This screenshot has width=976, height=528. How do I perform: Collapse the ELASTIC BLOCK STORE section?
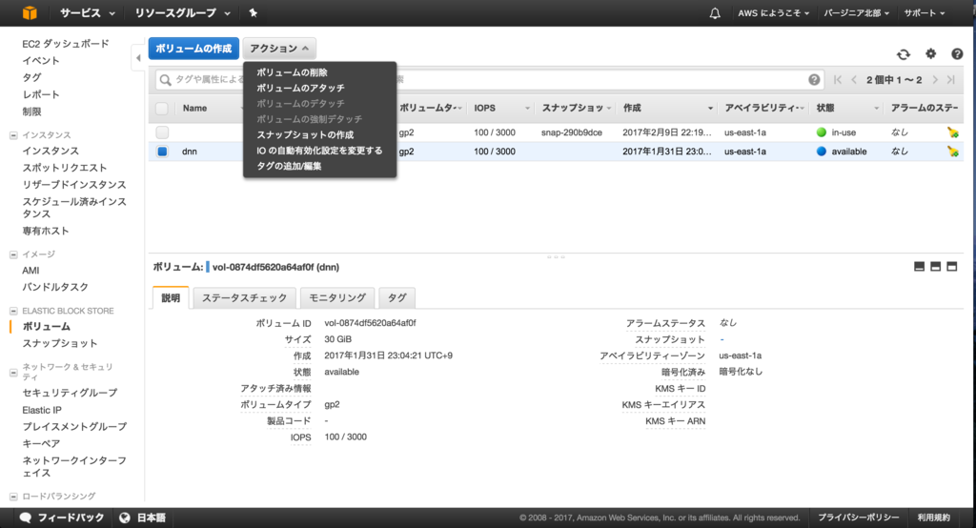click(x=13, y=311)
